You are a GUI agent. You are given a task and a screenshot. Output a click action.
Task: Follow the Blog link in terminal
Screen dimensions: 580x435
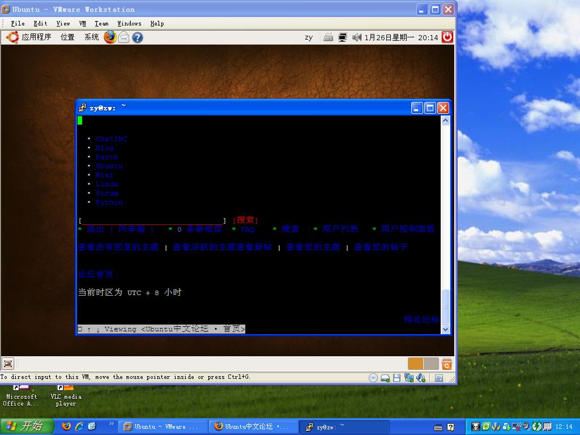click(x=104, y=148)
